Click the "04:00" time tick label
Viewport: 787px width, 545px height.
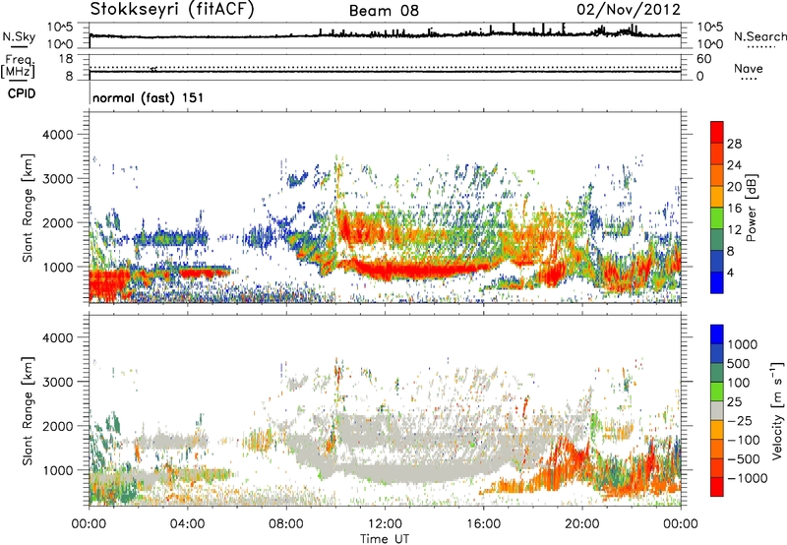[x=188, y=524]
